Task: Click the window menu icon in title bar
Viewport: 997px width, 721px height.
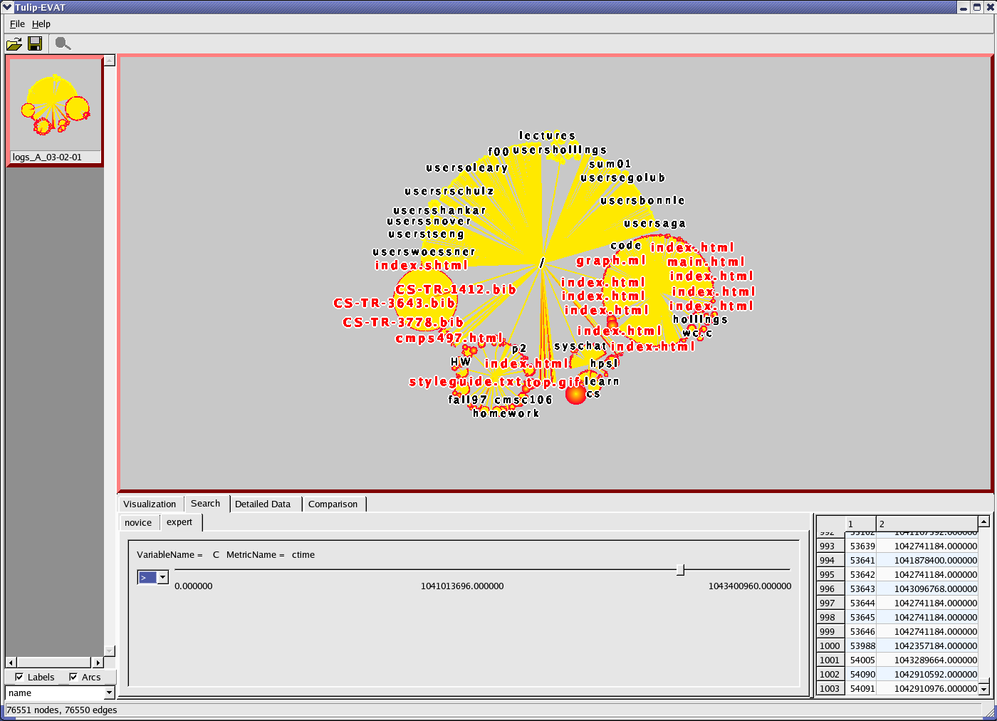Action: pos(7,7)
